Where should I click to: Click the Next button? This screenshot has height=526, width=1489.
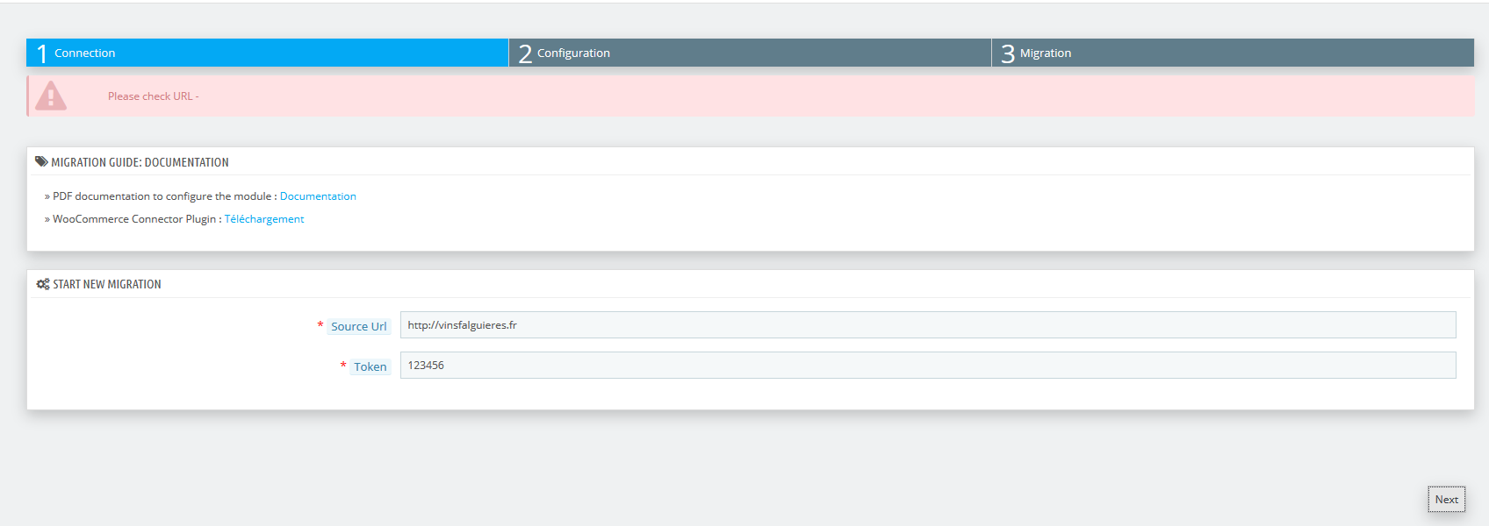pyautogui.click(x=1446, y=500)
